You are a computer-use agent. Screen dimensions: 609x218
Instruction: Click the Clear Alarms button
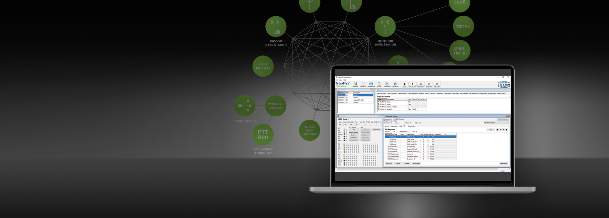tap(376, 130)
